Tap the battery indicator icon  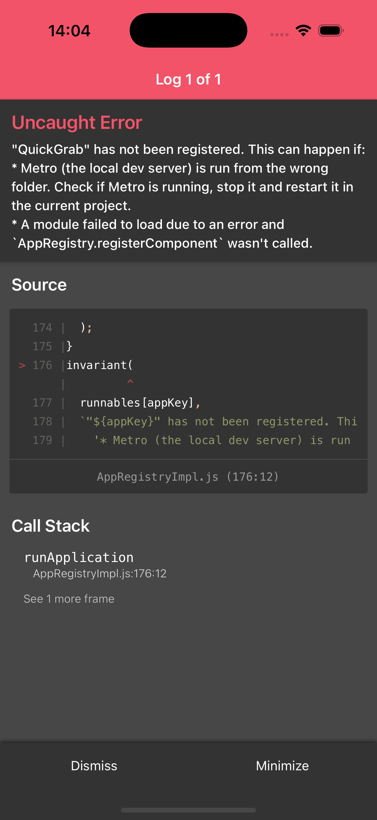point(330,31)
